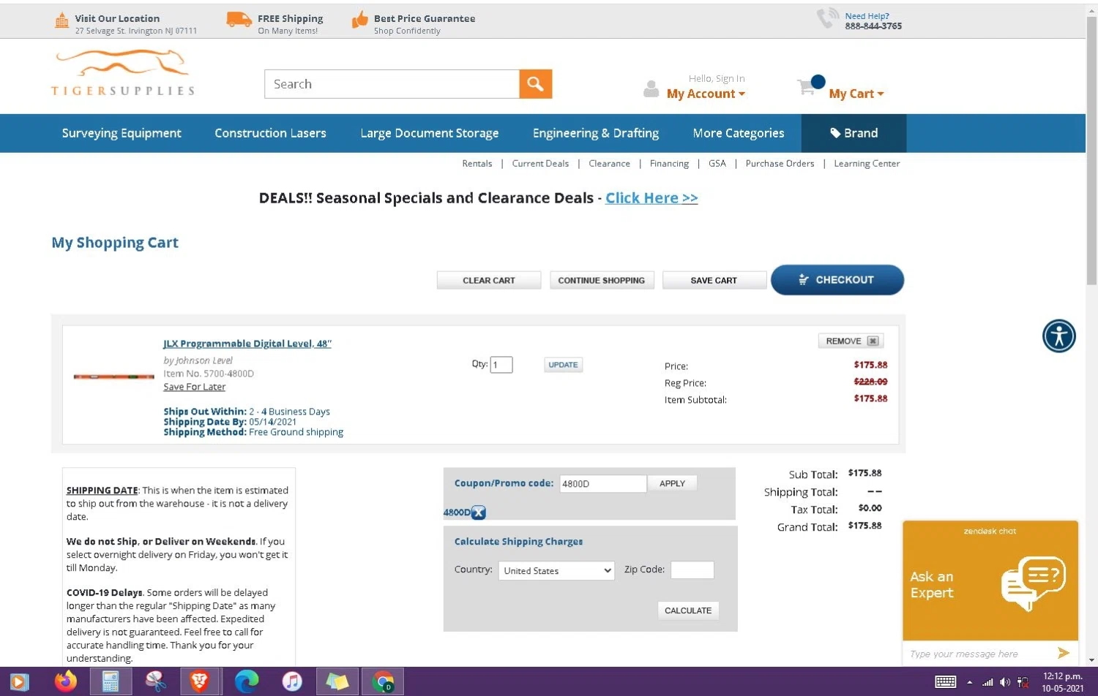Screen dimensions: 1098x696
Task: Click the Zip Code field
Action: tap(692, 570)
